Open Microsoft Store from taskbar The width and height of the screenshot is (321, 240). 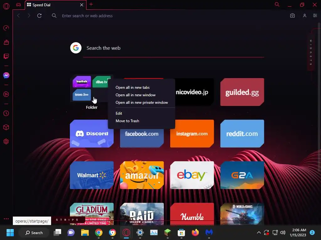click(x=181, y=232)
